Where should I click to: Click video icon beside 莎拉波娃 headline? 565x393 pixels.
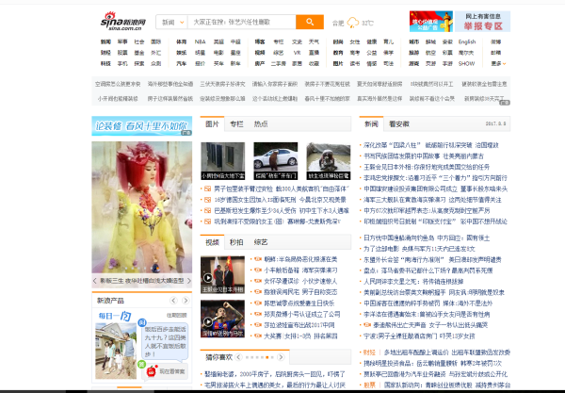pos(258,324)
